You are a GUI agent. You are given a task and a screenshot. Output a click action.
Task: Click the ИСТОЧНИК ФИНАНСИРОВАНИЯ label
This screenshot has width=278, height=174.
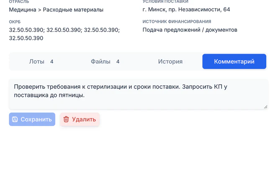point(177,22)
